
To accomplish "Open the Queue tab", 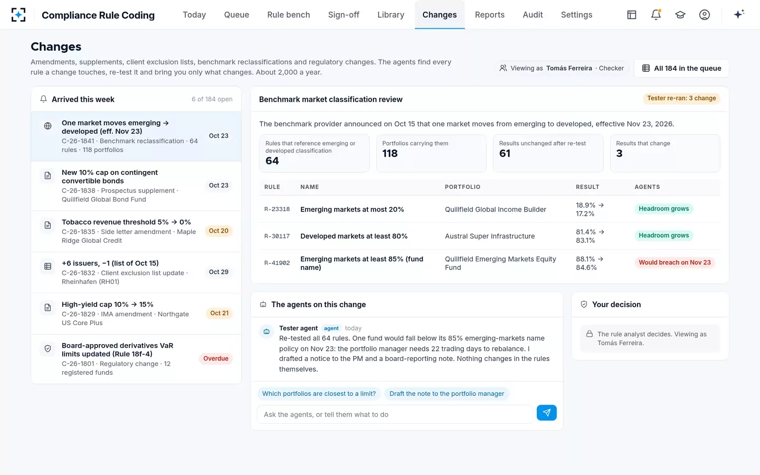I will 236,15.
